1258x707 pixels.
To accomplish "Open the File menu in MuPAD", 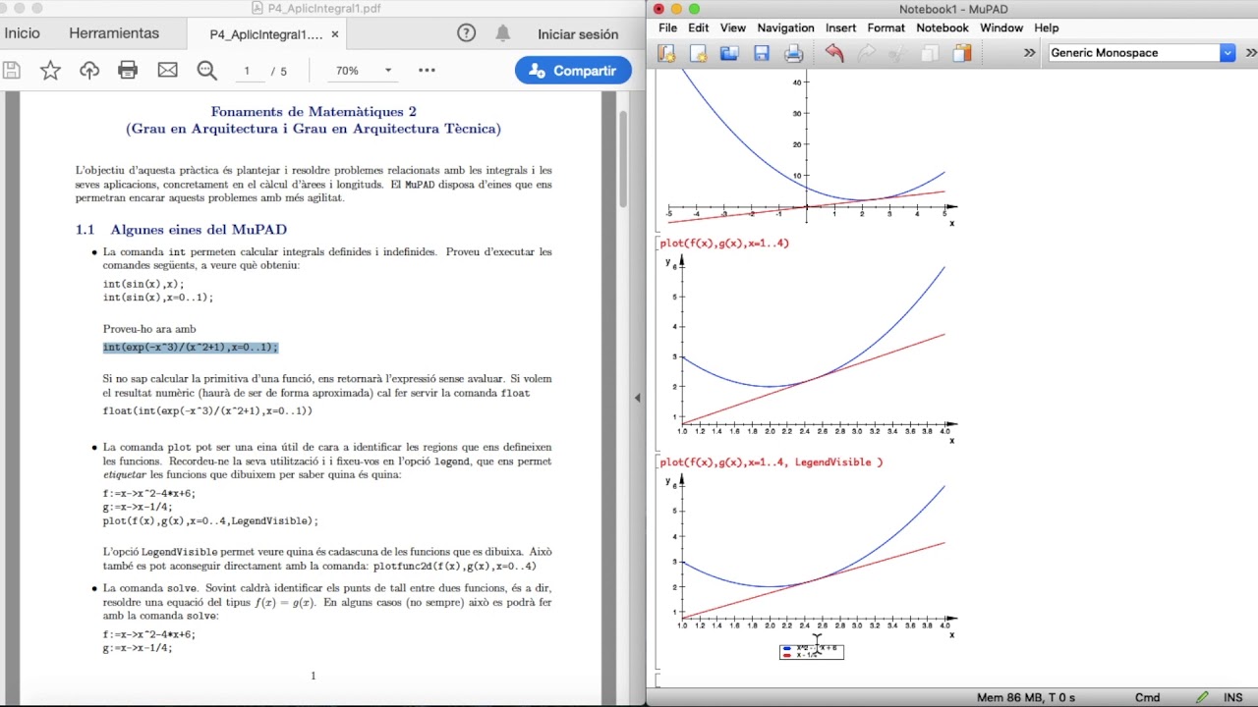I will pyautogui.click(x=667, y=27).
